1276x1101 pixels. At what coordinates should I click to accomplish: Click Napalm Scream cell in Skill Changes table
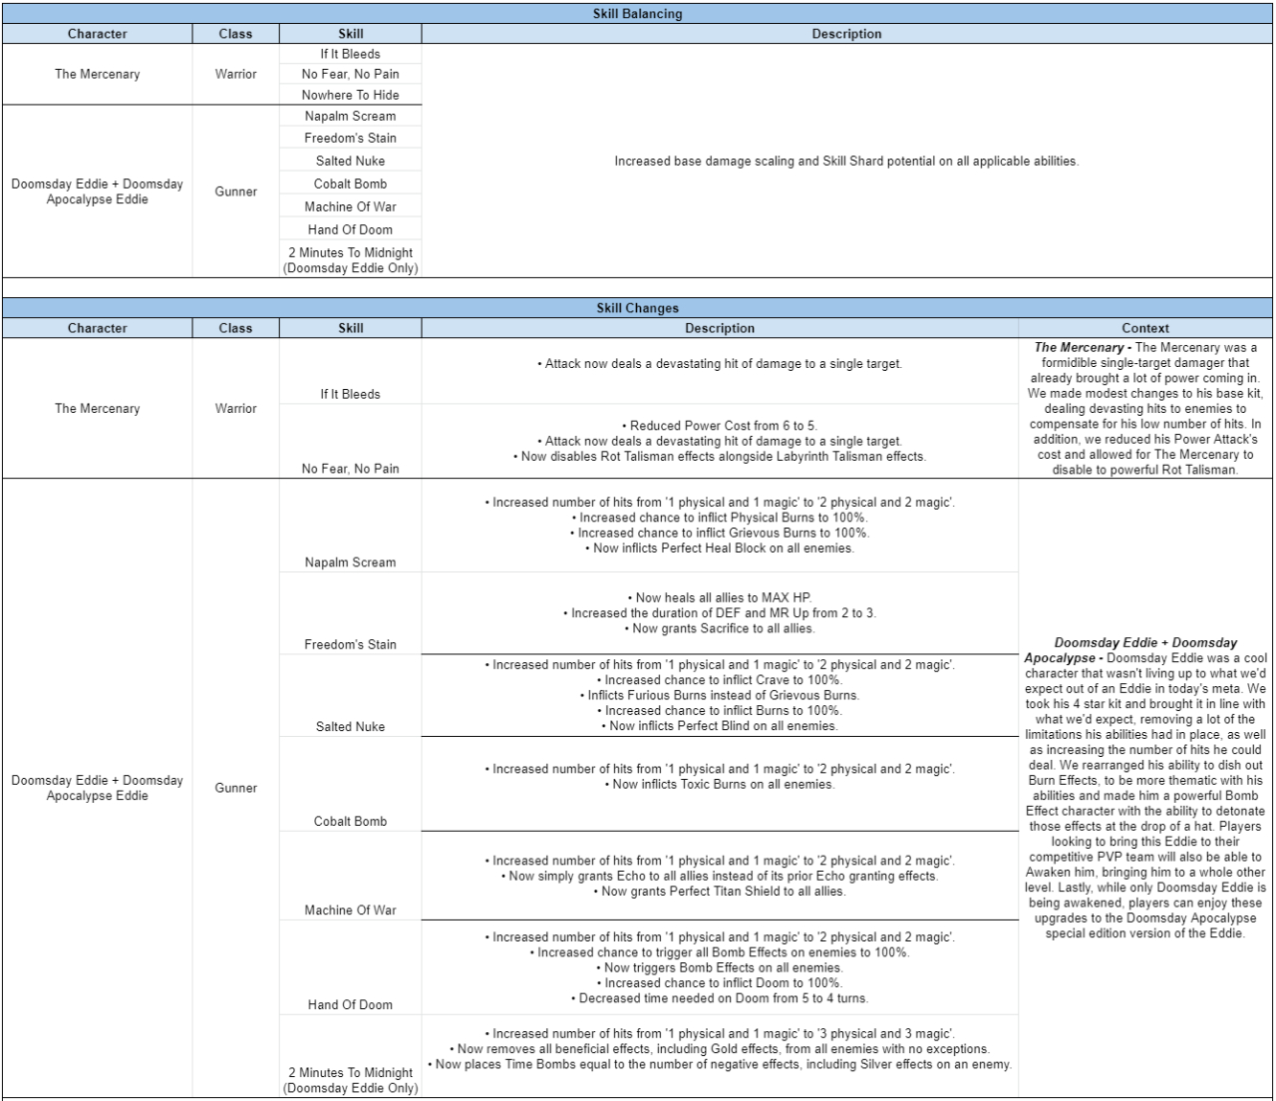pyautogui.click(x=350, y=561)
